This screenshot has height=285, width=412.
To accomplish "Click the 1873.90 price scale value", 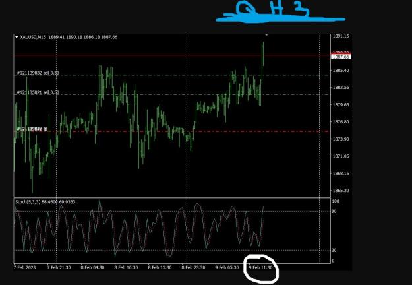I will click(x=341, y=139).
